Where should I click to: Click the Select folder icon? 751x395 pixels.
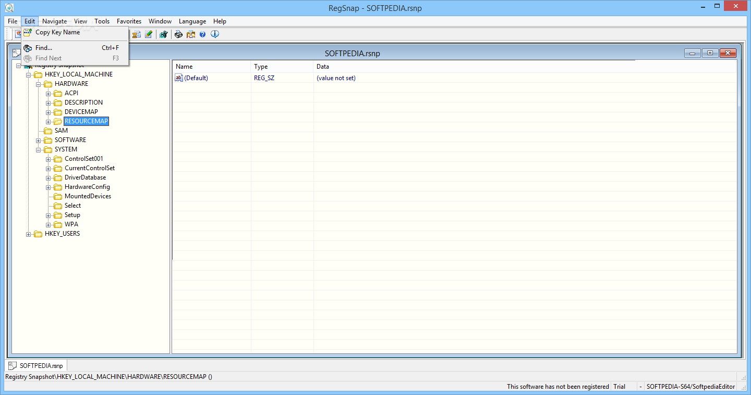(x=58, y=206)
